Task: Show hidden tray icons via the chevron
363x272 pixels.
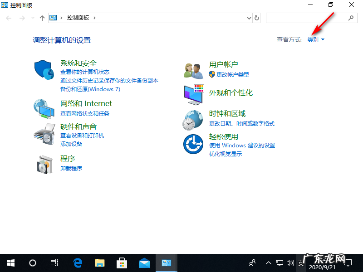Action: point(268,262)
